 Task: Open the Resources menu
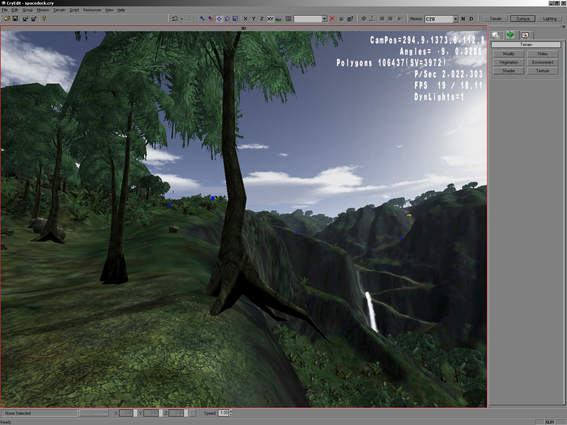coord(92,10)
